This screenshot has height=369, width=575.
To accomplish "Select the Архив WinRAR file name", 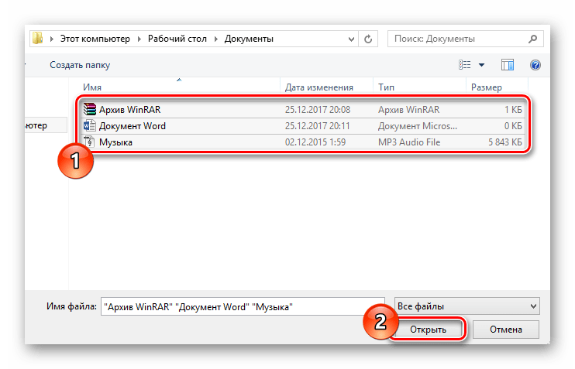I will [x=130, y=109].
